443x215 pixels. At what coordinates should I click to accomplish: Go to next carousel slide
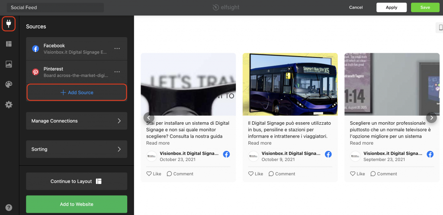pos(431,117)
